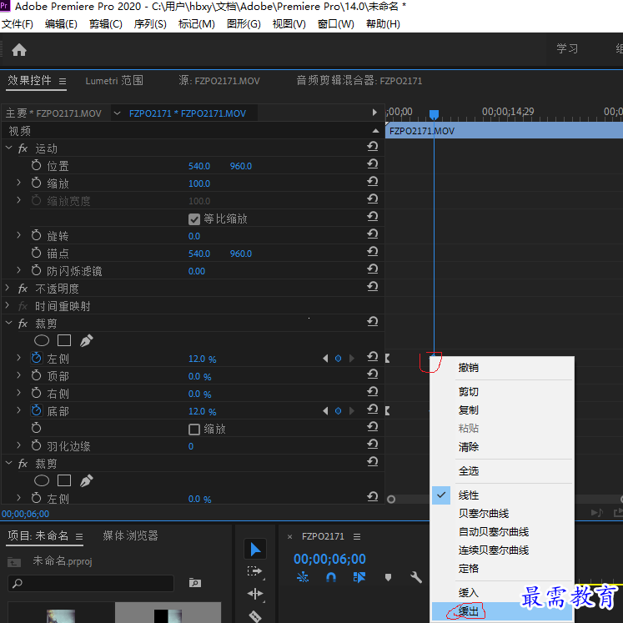Screen dimensions: 623x623
Task: Collapse the 运动 effect group
Action: point(8,148)
